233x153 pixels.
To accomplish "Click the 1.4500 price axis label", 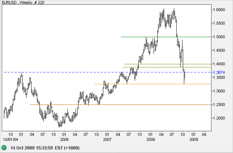I will tap(219, 51).
